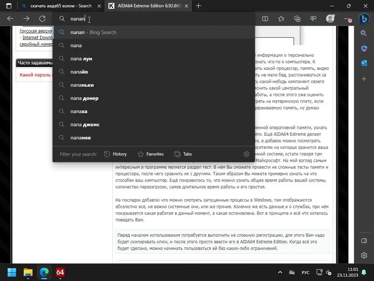The height and width of the screenshot is (281, 374).
Task: Open the Favorites star toolbar icon
Action: 281,19
